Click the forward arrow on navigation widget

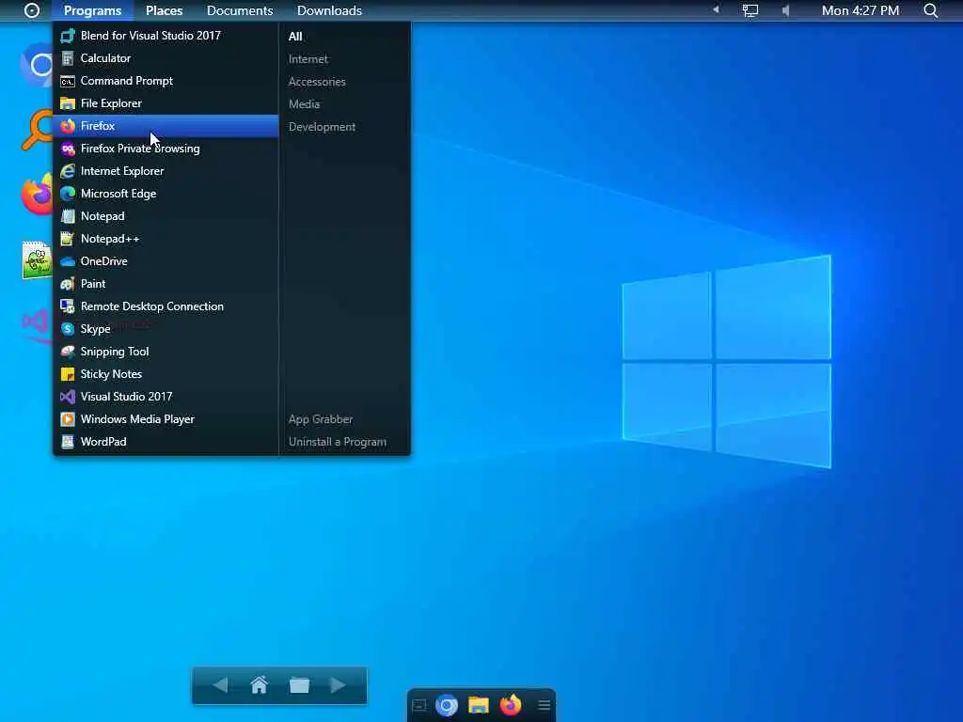point(338,684)
